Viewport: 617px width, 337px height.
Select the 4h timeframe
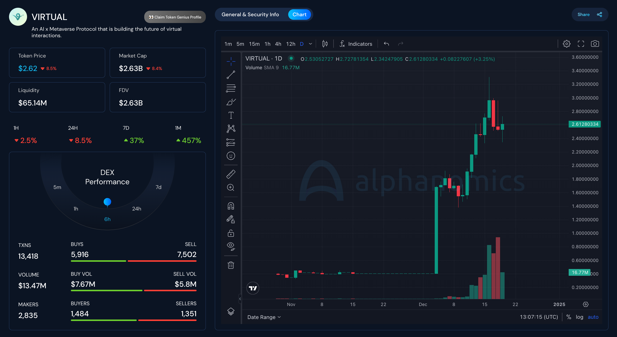tap(278, 44)
